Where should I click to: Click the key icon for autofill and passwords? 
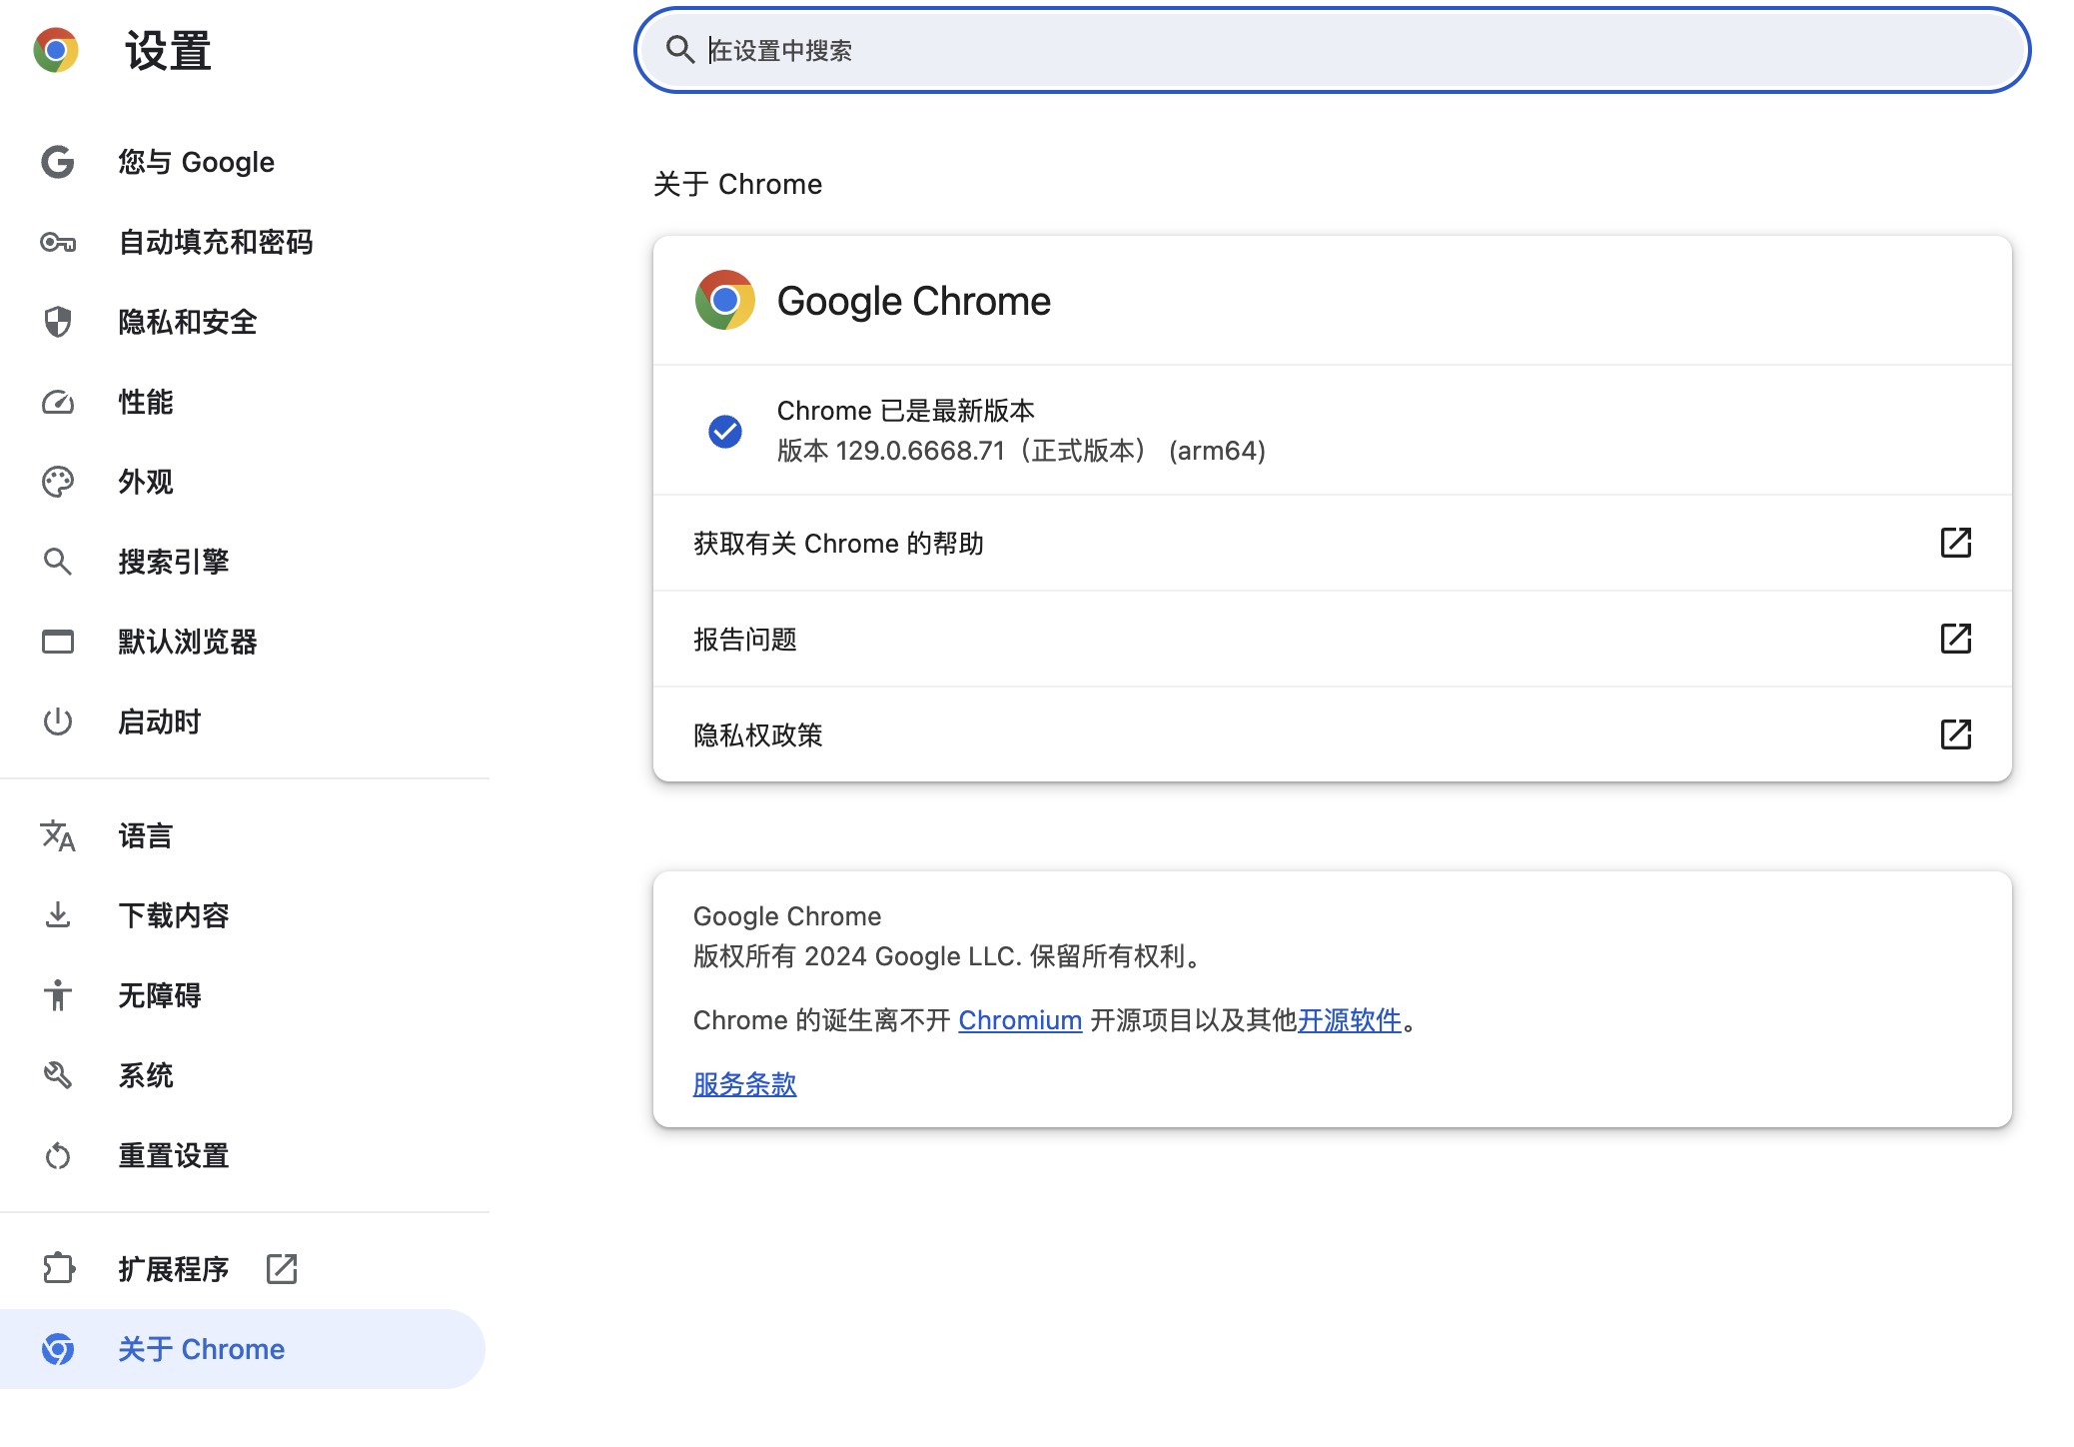click(58, 242)
